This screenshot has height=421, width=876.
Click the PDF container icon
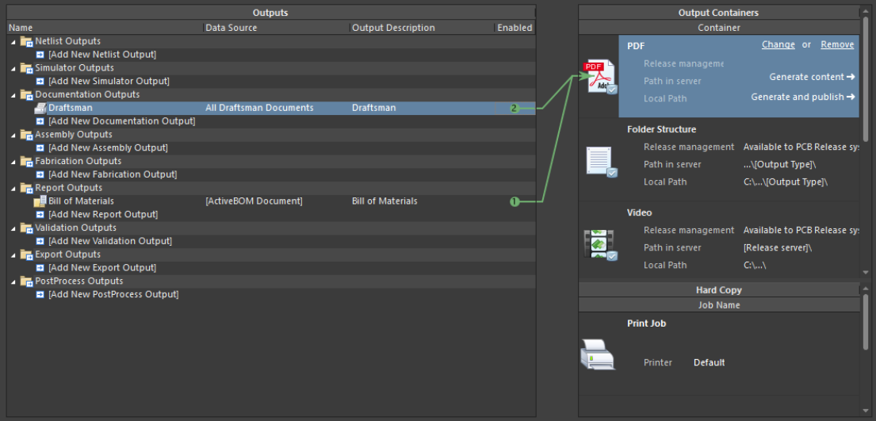click(599, 77)
